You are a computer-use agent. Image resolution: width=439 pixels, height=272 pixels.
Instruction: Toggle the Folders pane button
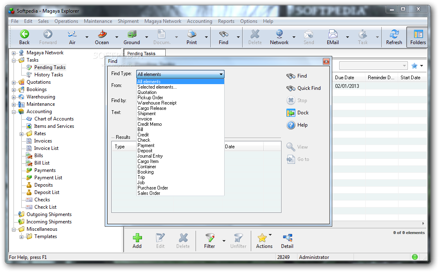418,37
